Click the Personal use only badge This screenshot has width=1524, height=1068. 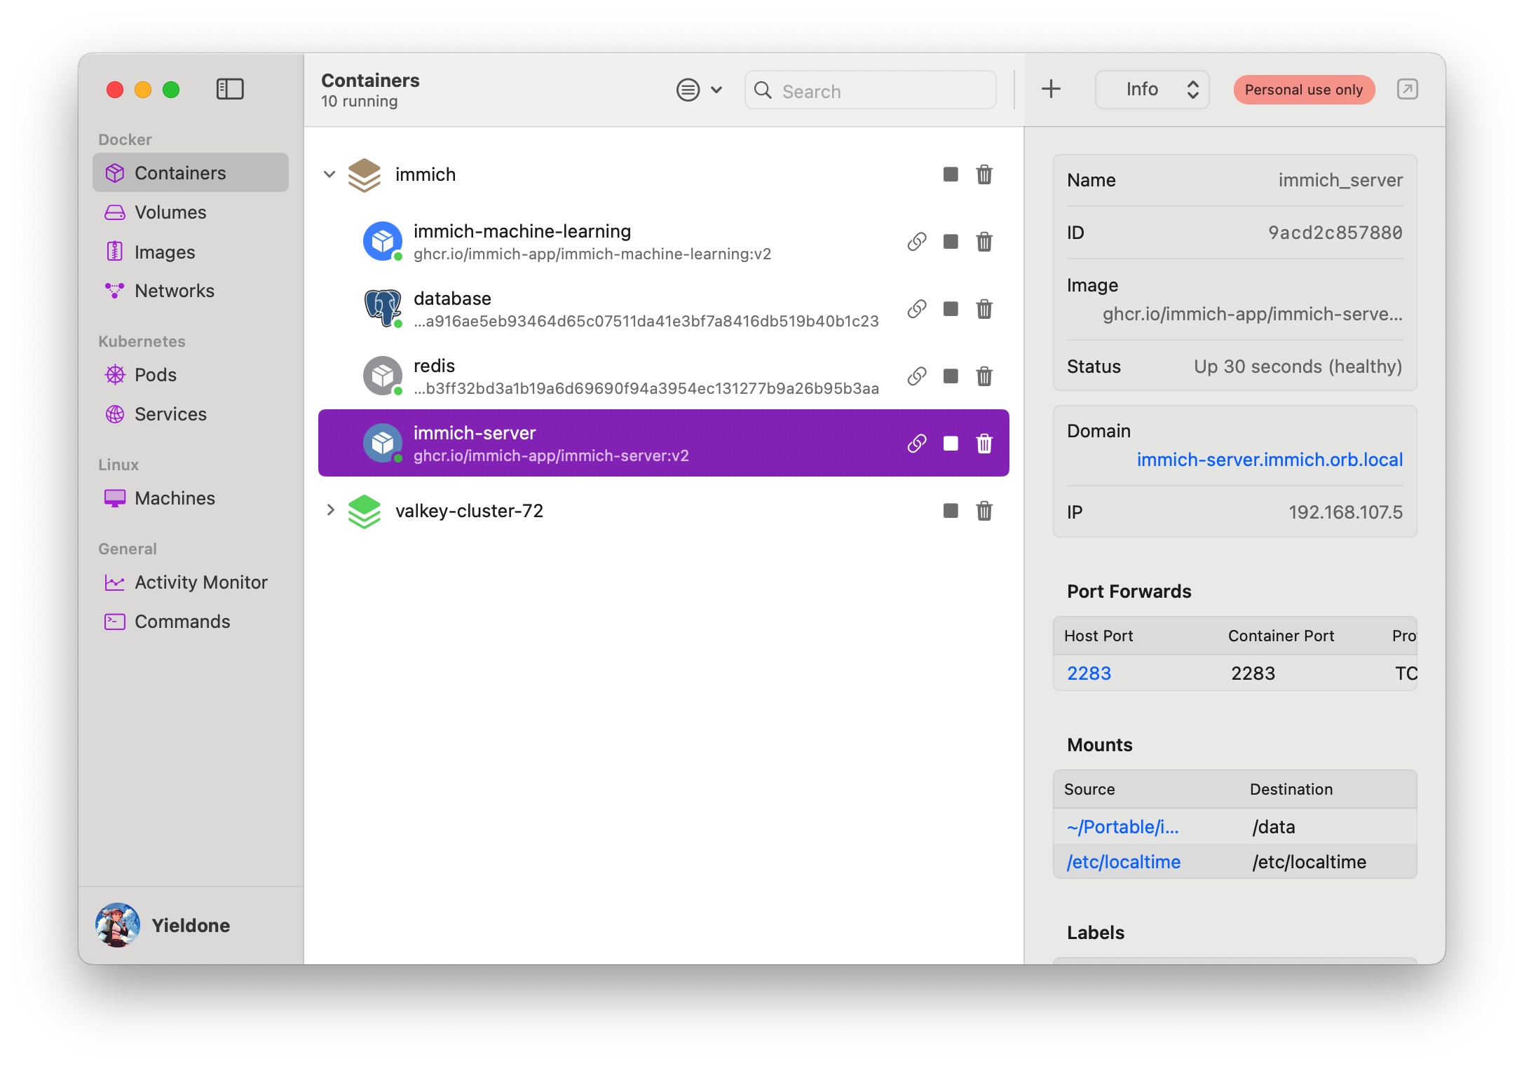point(1303,90)
